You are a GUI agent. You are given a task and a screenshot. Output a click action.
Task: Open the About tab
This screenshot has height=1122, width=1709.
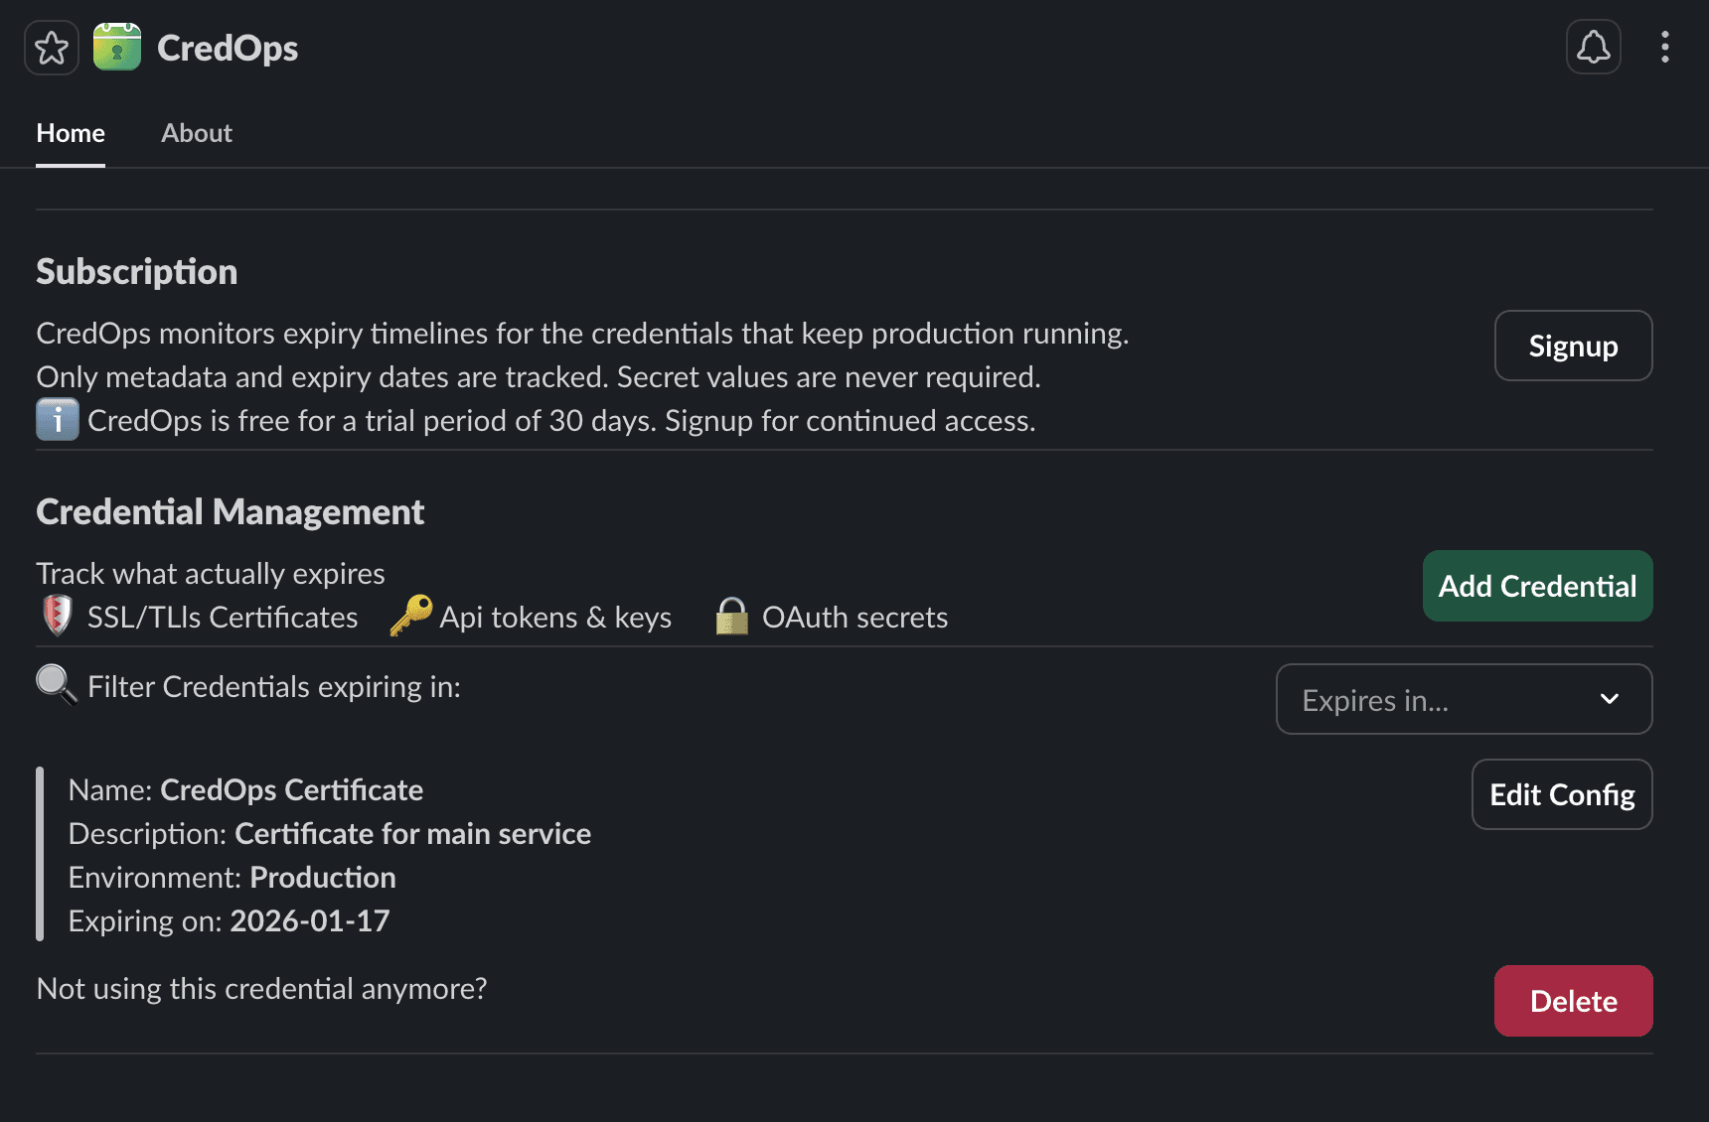(197, 133)
